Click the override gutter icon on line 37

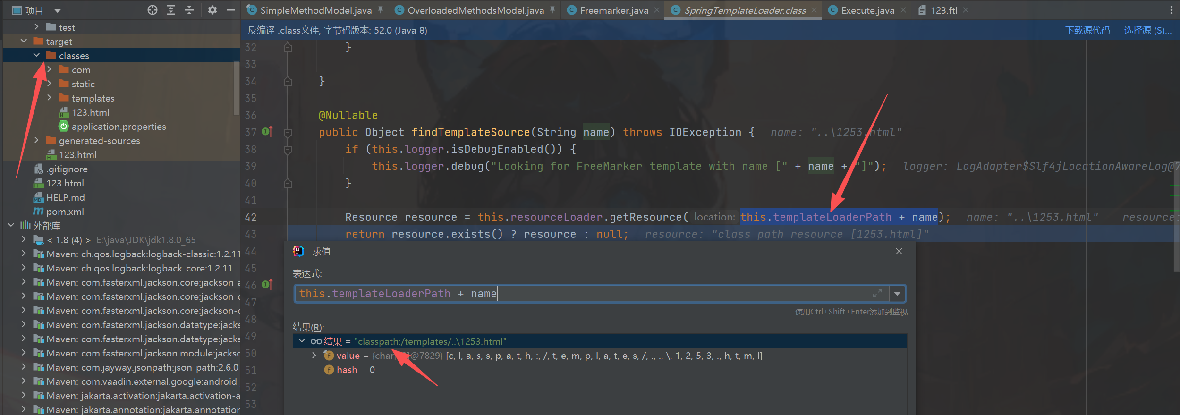pyautogui.click(x=267, y=132)
